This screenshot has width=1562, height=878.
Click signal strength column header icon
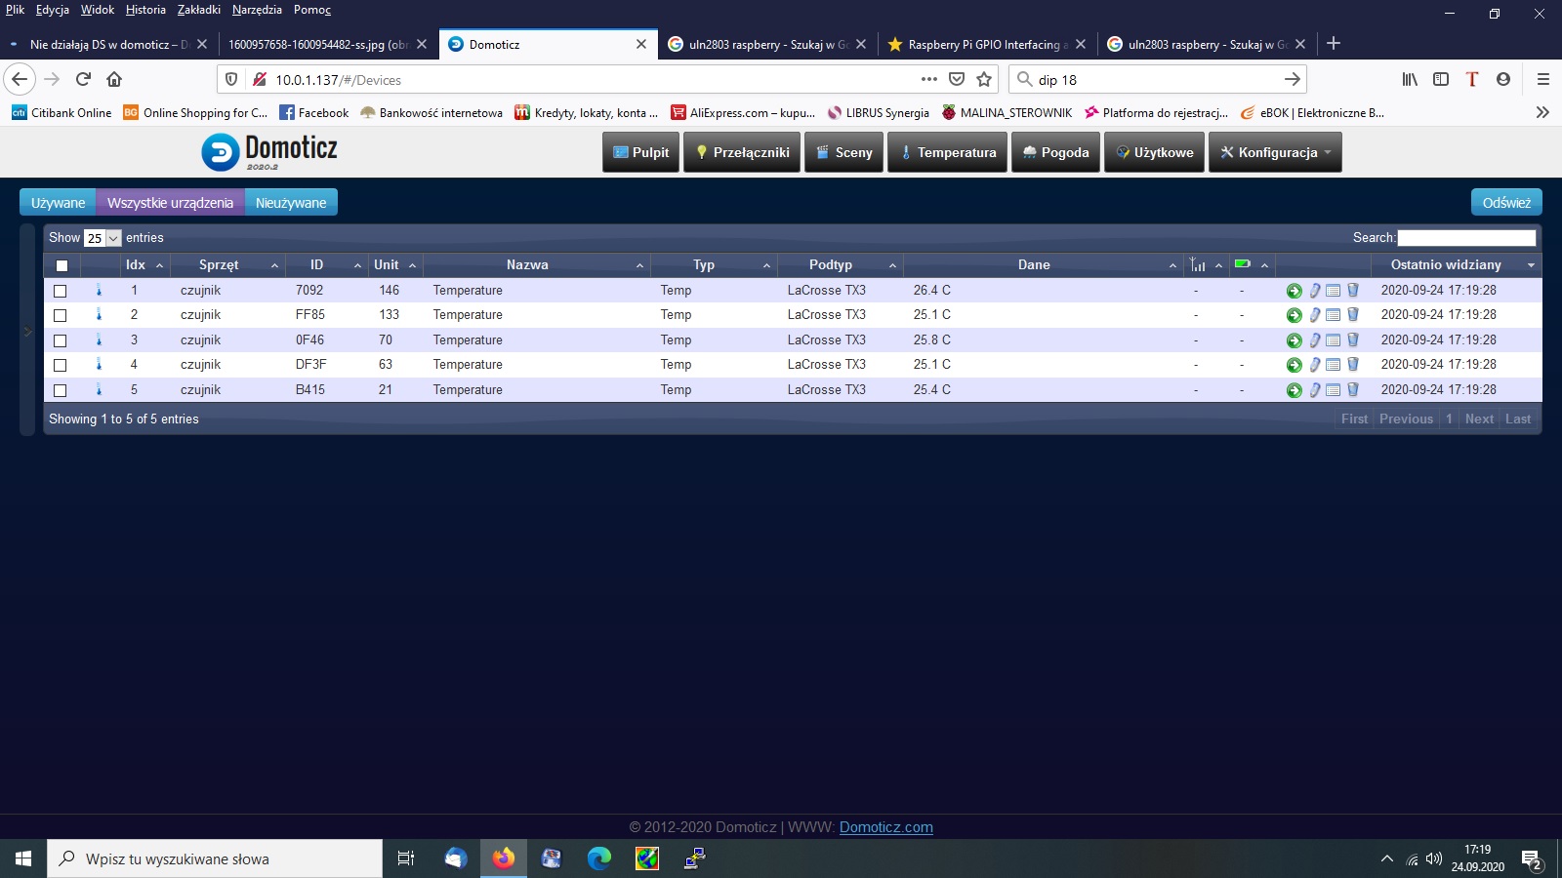pos(1198,265)
